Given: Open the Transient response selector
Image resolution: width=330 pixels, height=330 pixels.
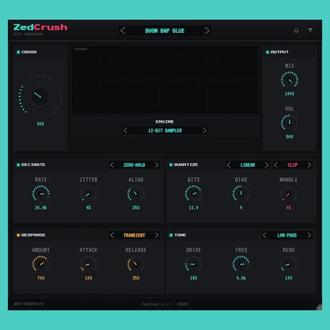Looking at the screenshot, I should (x=134, y=236).
